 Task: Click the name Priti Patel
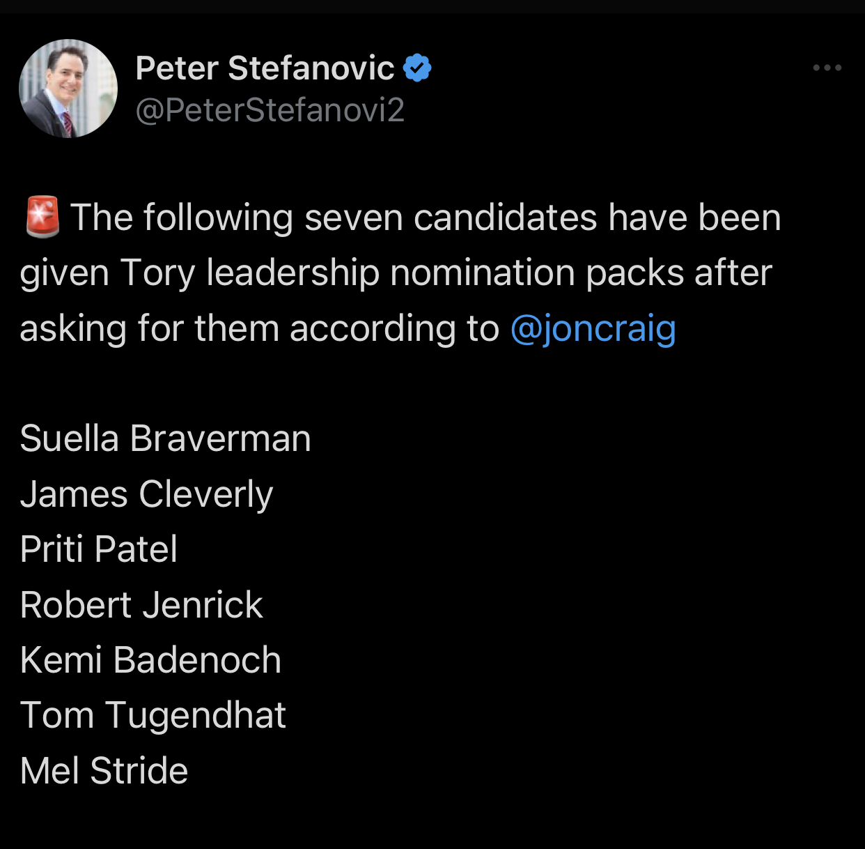point(98,549)
